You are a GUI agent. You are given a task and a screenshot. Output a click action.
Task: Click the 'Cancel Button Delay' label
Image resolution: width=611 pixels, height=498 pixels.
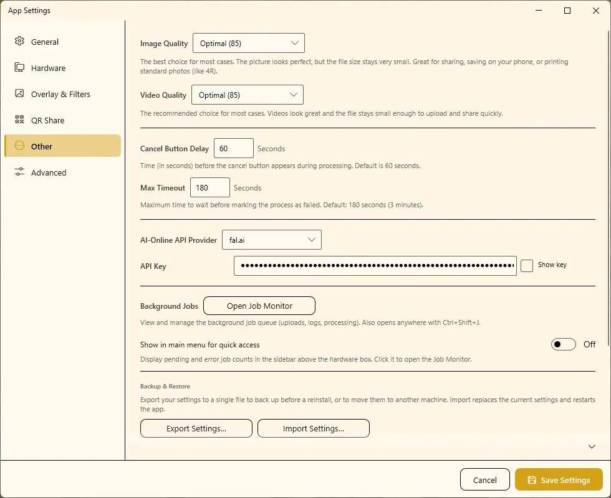pyautogui.click(x=175, y=149)
